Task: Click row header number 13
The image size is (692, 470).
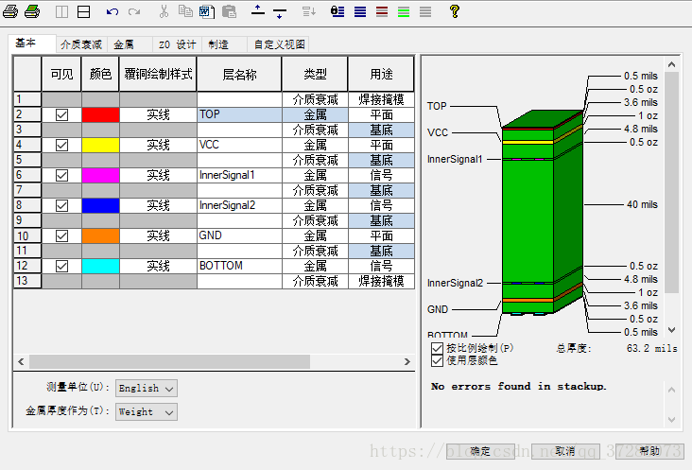Action: click(x=27, y=281)
